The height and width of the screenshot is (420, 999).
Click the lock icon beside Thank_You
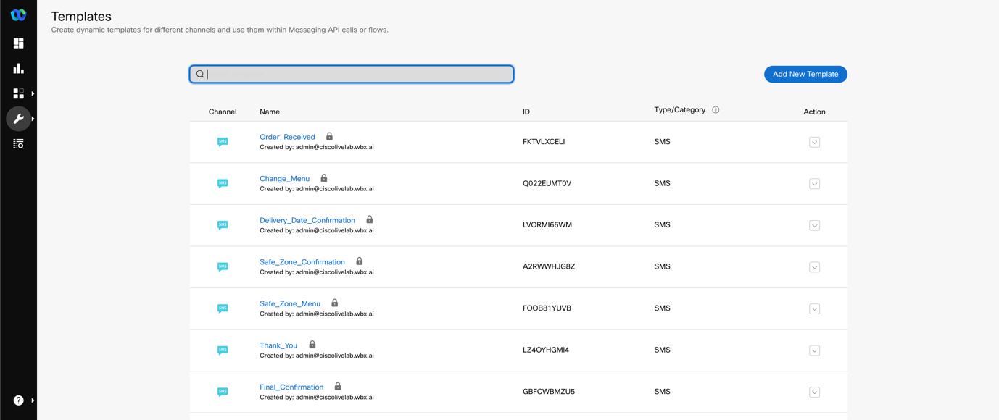(x=312, y=345)
